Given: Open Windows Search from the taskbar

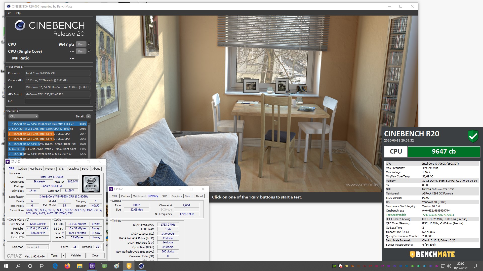Looking at the screenshot, I should pos(18,266).
